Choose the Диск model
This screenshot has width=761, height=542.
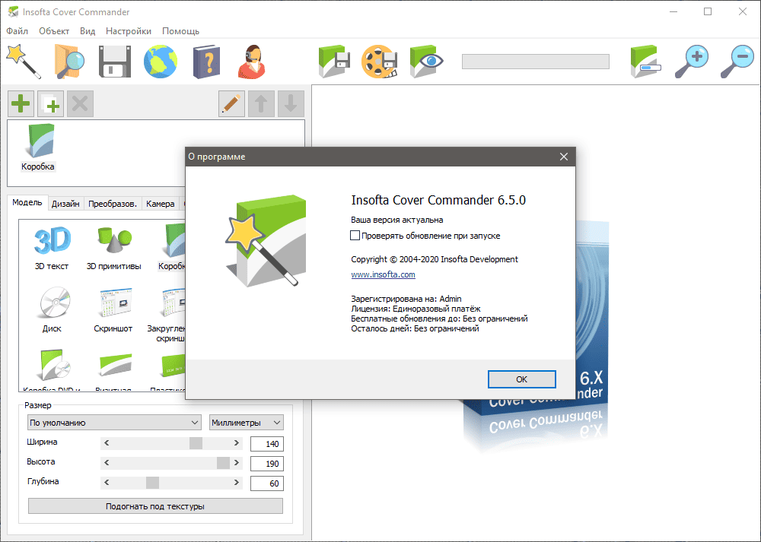(x=52, y=309)
